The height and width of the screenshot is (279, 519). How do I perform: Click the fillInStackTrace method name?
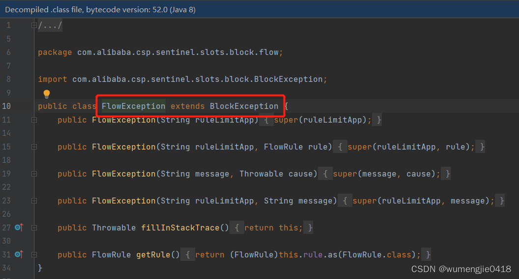180,228
